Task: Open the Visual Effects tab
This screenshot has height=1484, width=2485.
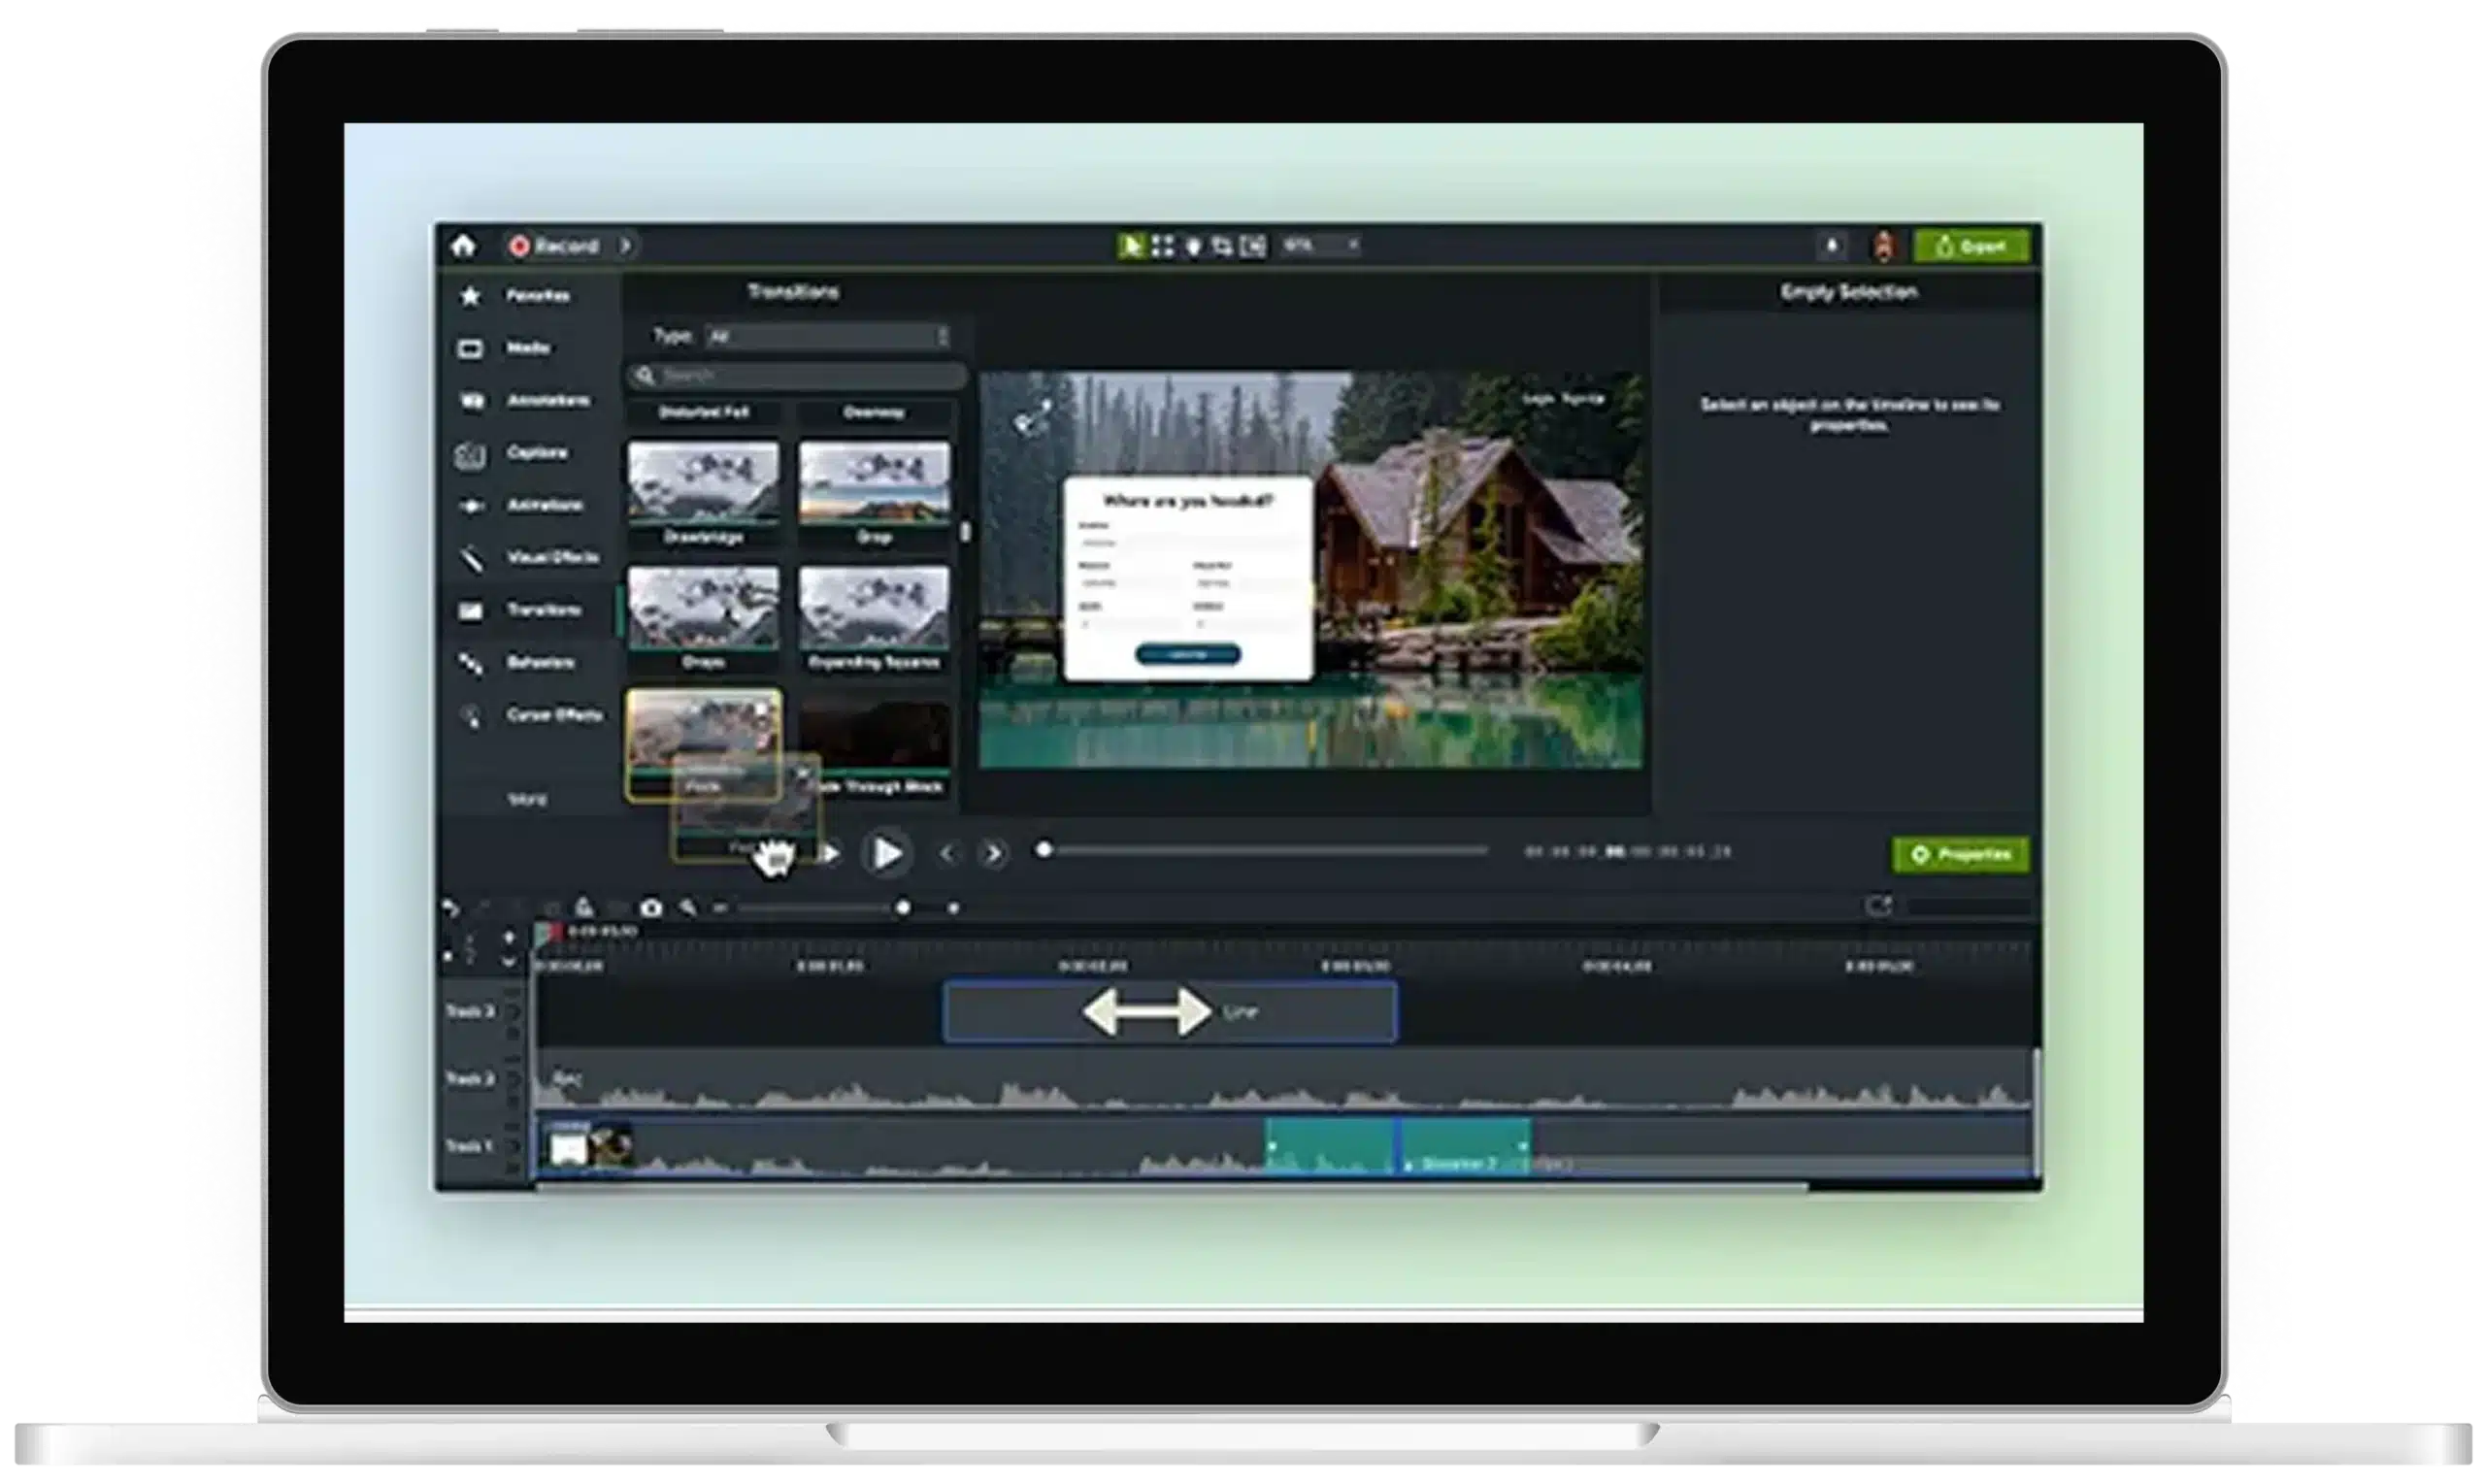Action: (x=529, y=558)
